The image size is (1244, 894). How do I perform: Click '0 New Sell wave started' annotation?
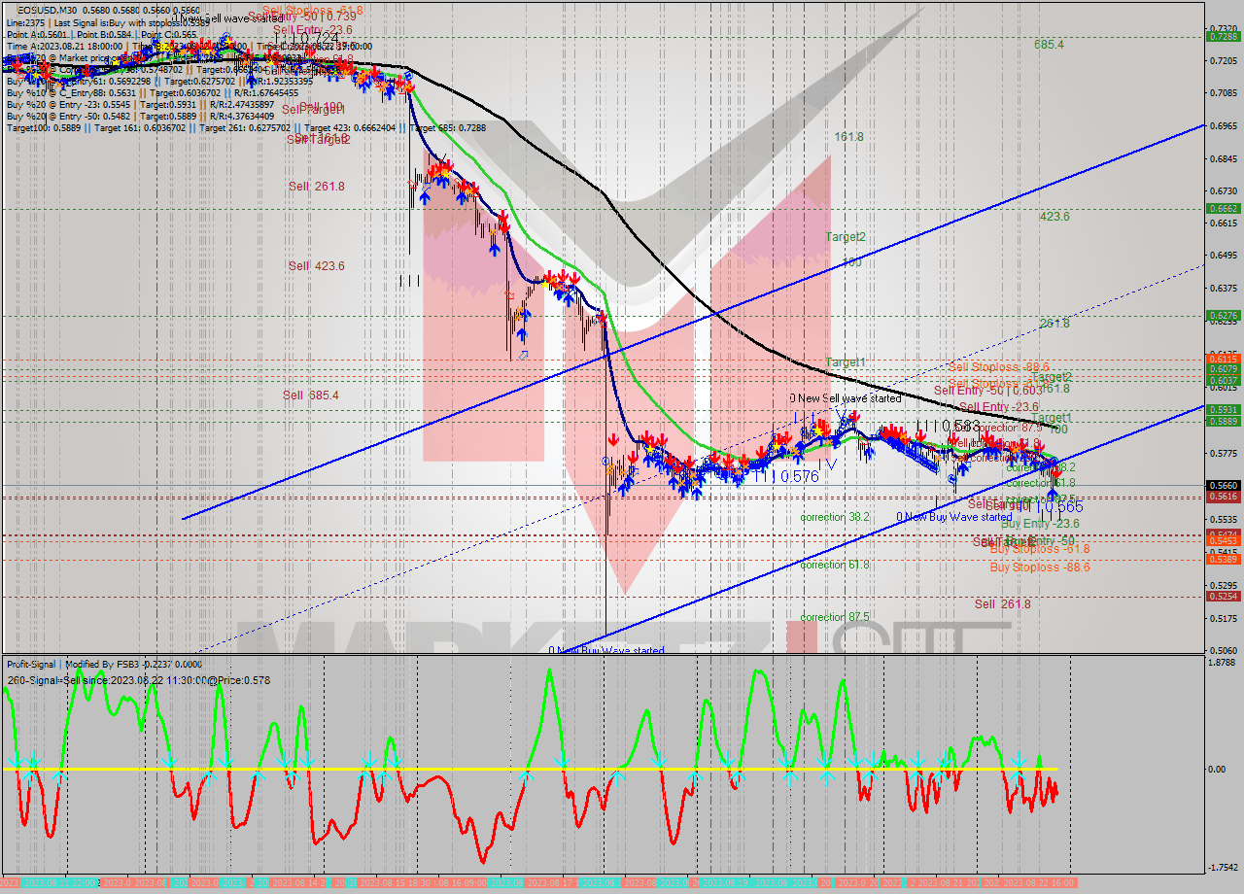tap(844, 398)
